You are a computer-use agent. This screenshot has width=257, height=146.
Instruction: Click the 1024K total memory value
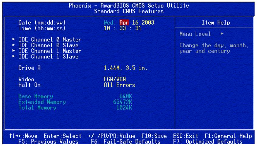coord(124,108)
